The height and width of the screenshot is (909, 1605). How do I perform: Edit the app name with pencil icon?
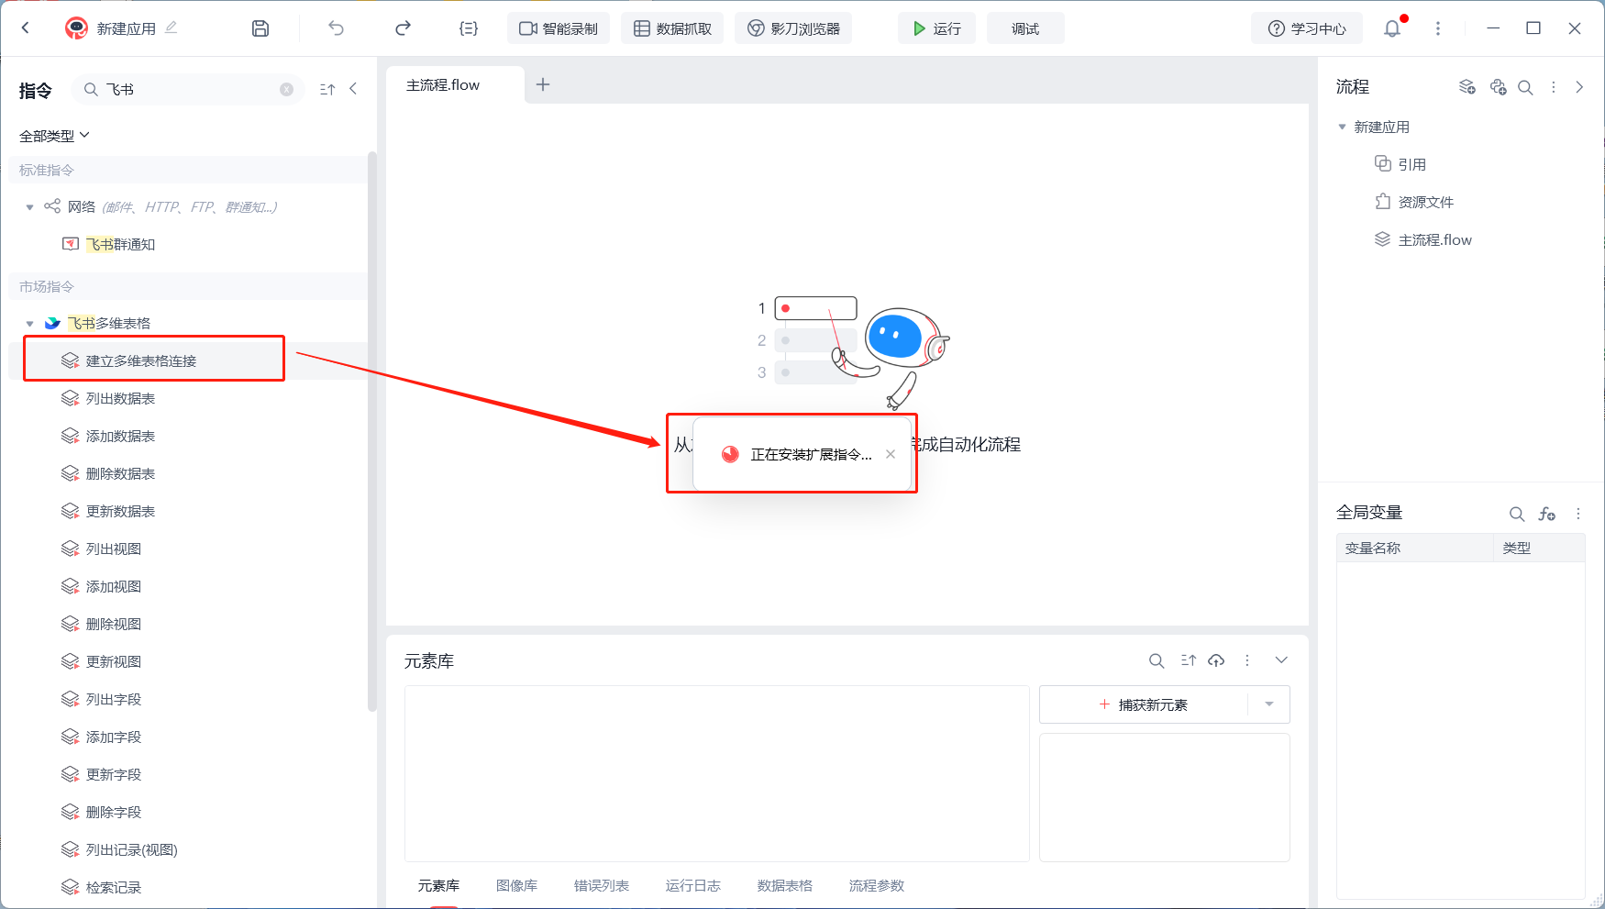tap(172, 28)
